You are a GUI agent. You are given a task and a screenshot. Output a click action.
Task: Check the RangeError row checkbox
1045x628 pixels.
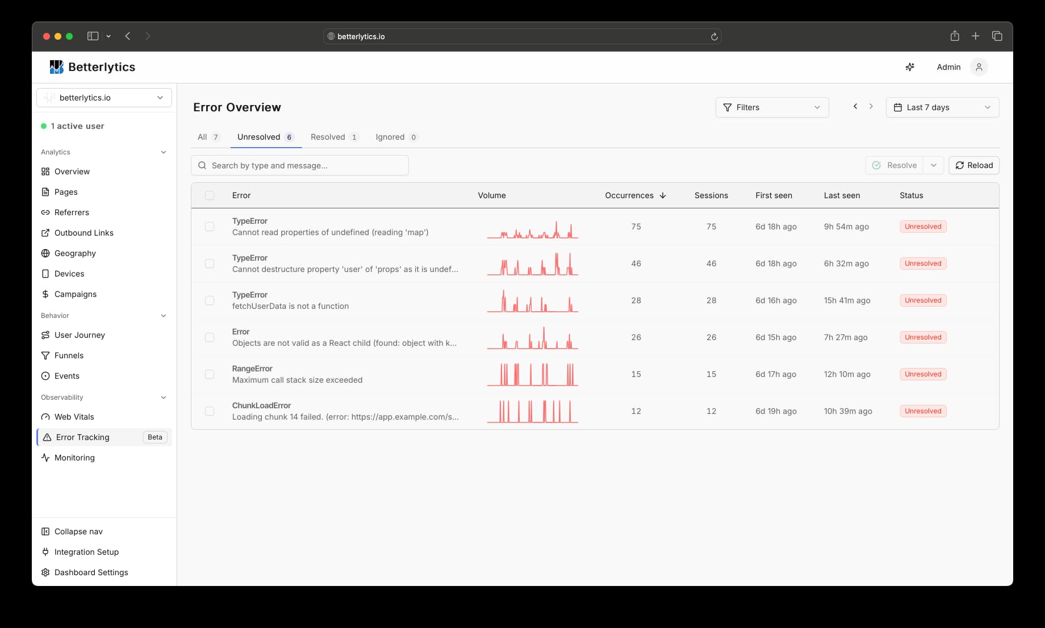click(210, 374)
